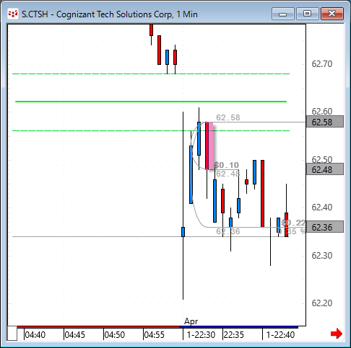The height and width of the screenshot is (348, 351).
Task: Click the tall red candle below 62.50
Action: [x=263, y=194]
